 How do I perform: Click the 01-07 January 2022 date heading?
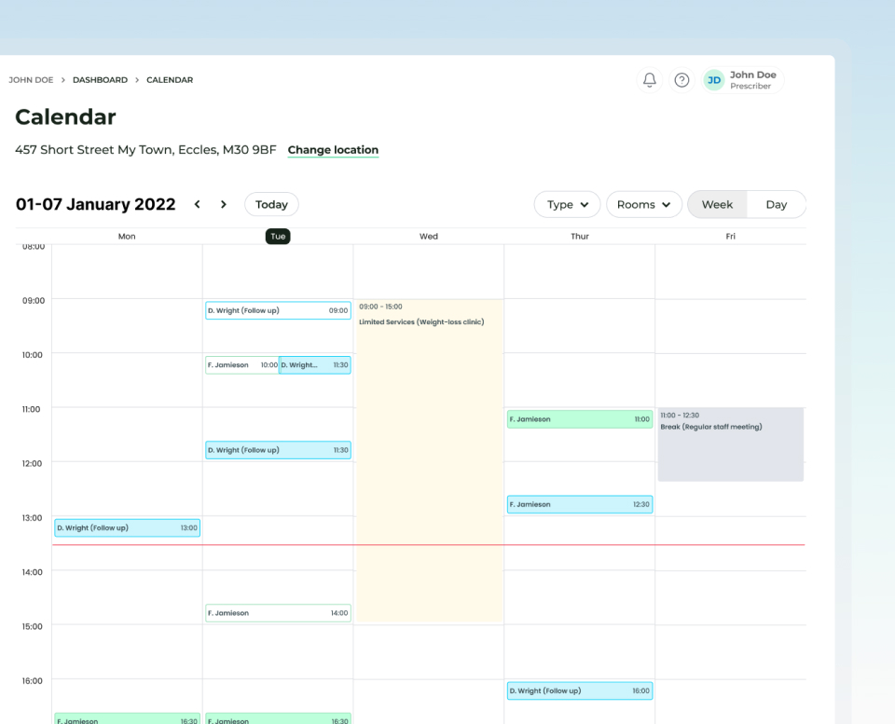(x=95, y=204)
